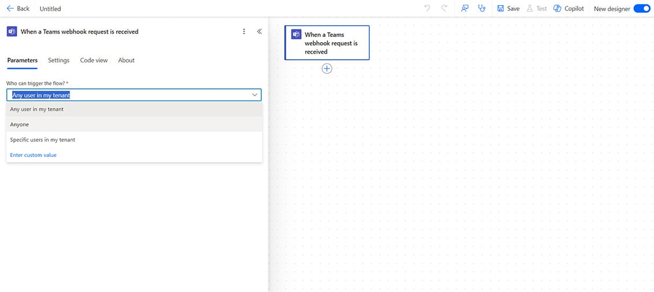654x292 pixels.
Task: Switch to the About tab
Action: (x=127, y=61)
